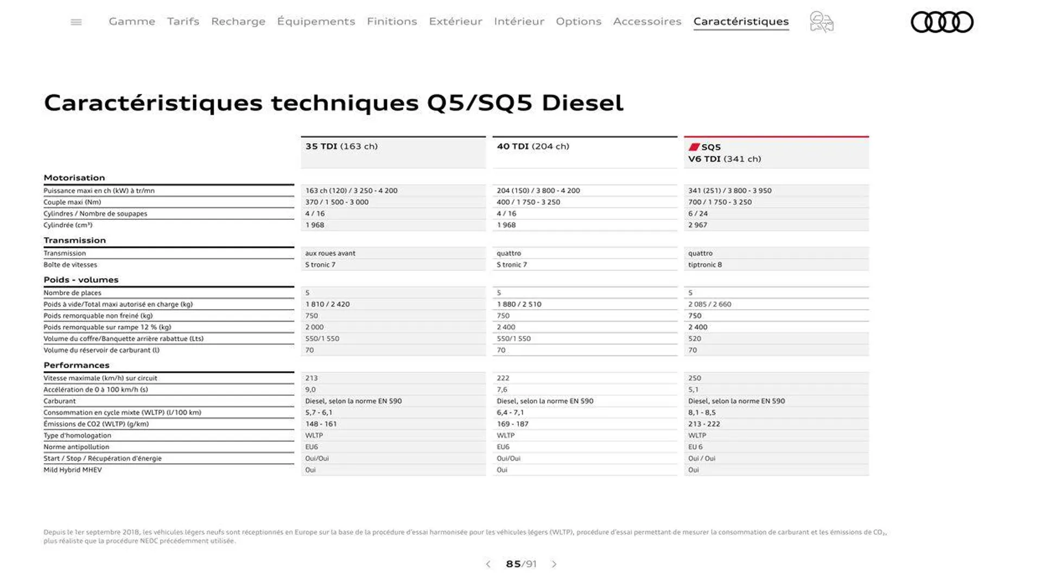Switch to the Recharge tab
The height and width of the screenshot is (586, 1042).
point(238,21)
